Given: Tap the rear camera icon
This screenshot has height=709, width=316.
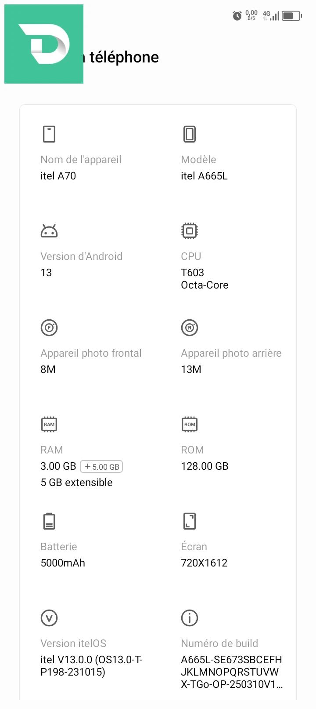Looking at the screenshot, I should [190, 328].
